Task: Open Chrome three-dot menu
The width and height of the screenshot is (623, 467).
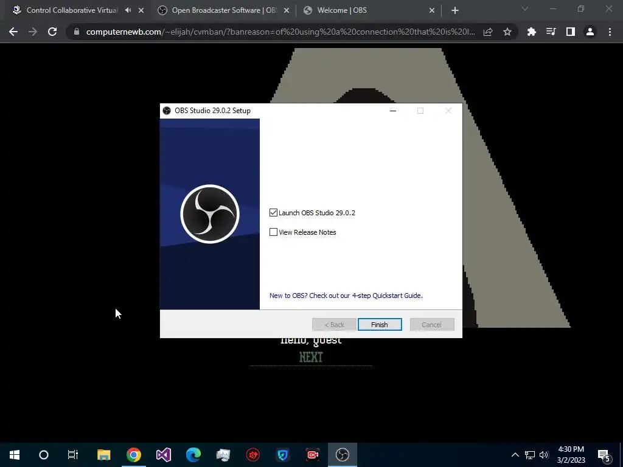Action: pyautogui.click(x=610, y=32)
